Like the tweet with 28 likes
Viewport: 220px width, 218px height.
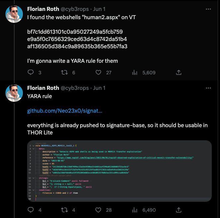[98, 210]
